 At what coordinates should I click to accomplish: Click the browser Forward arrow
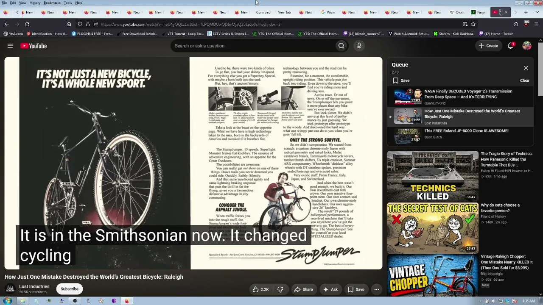(17, 24)
